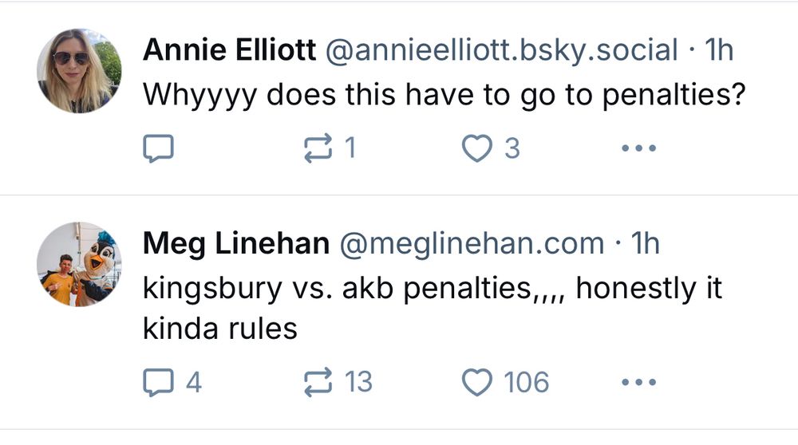Click the 106 like count on Meg's post
798x445 pixels.
(x=526, y=383)
